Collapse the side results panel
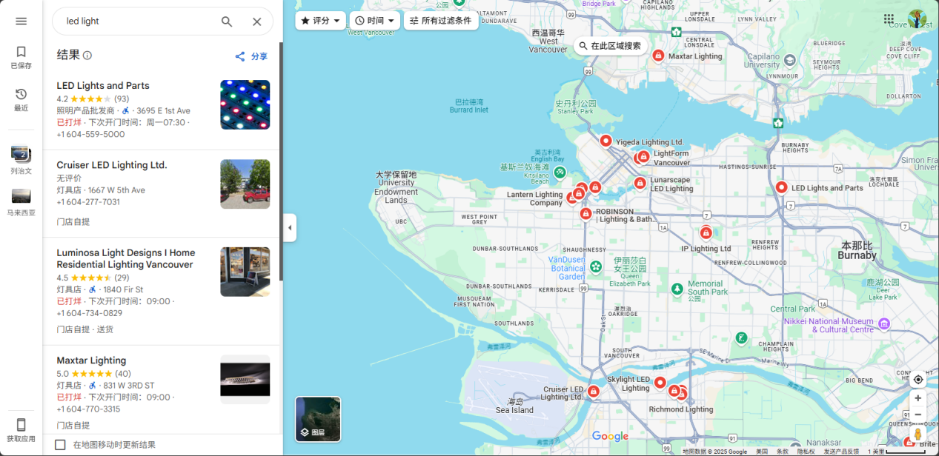Viewport: 939px width, 456px height. (290, 228)
